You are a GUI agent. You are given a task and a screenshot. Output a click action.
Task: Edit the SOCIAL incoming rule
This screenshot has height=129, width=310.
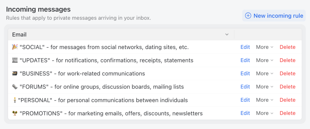pos(245,47)
